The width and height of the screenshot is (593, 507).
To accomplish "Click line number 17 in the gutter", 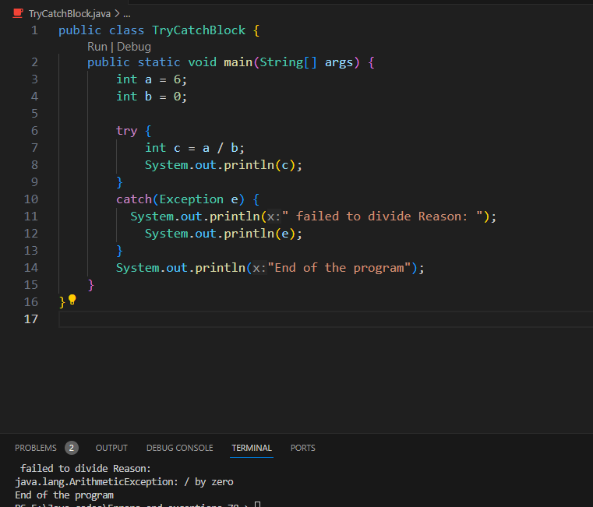I will (x=31, y=319).
